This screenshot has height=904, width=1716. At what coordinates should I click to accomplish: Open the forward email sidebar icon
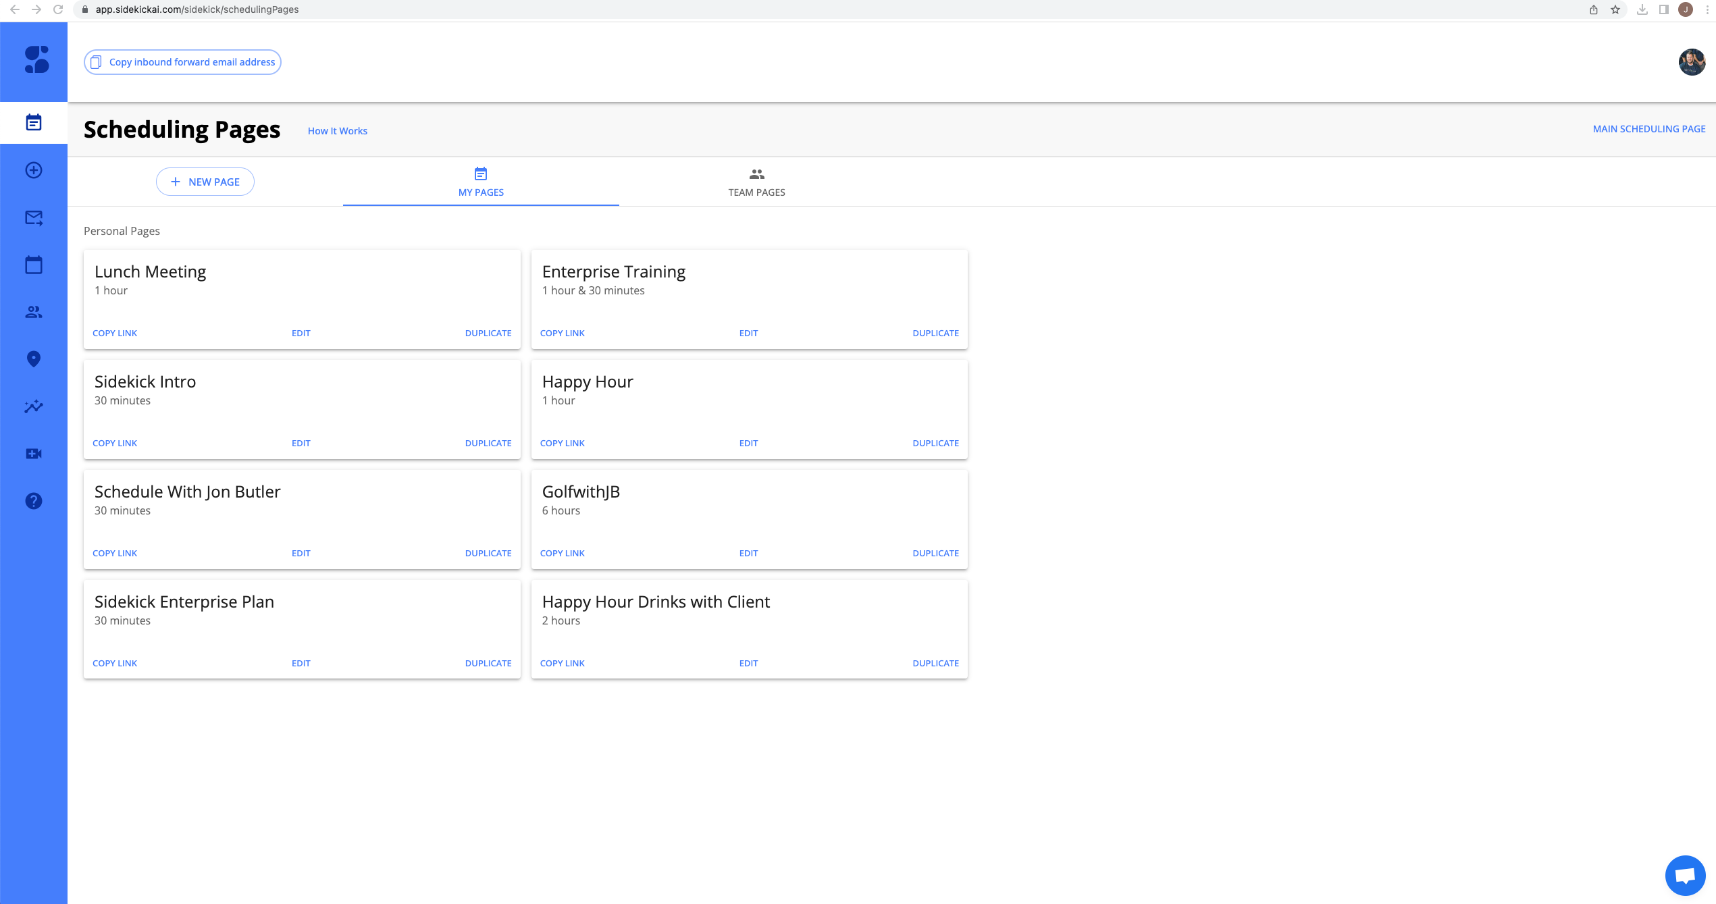[34, 217]
